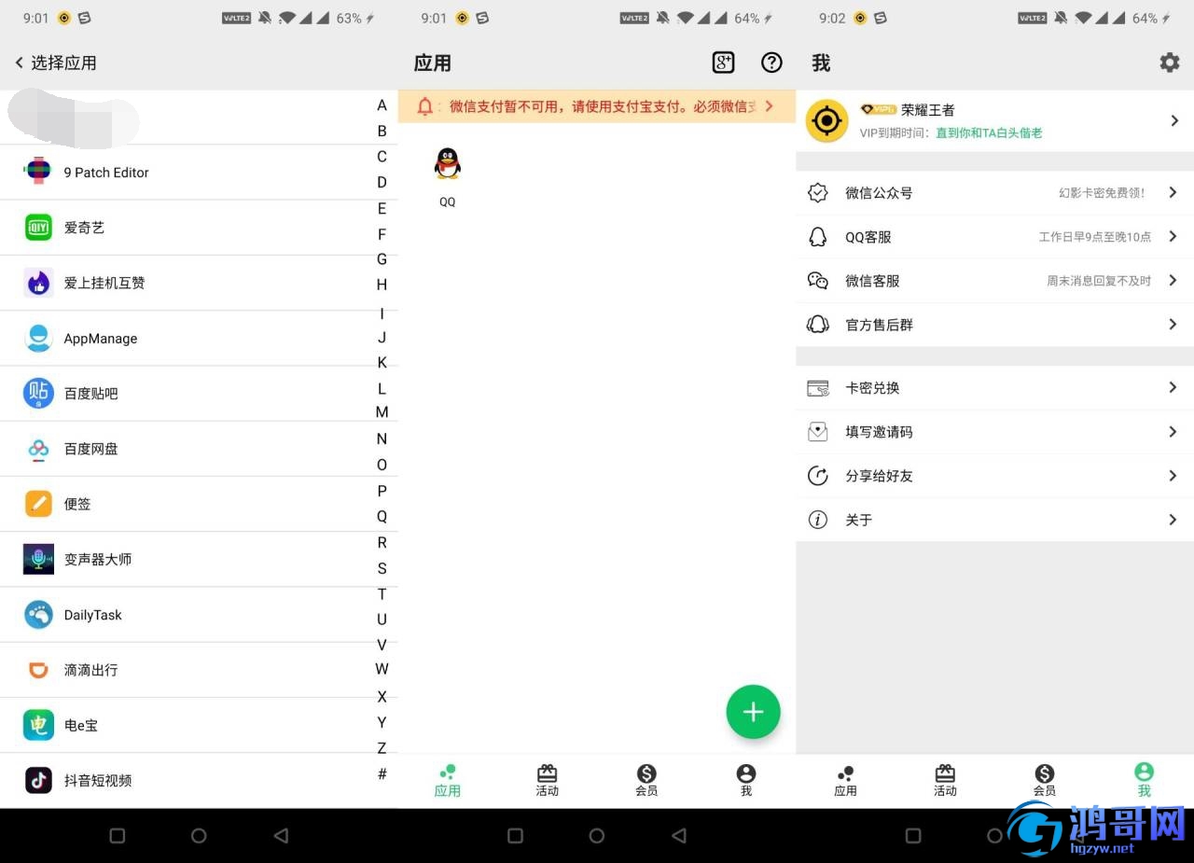The height and width of the screenshot is (863, 1194).
Task: Open 官方售后群 row chevron
Action: [1173, 324]
